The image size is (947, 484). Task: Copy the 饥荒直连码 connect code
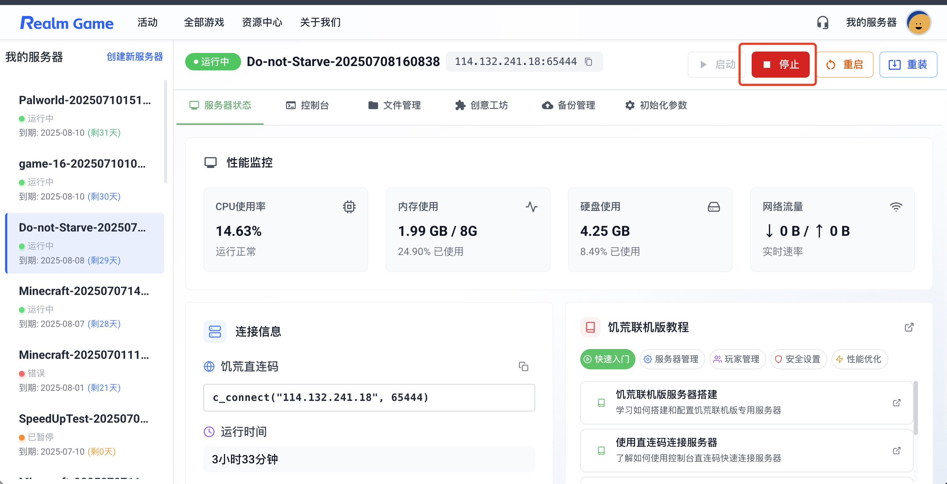click(523, 366)
